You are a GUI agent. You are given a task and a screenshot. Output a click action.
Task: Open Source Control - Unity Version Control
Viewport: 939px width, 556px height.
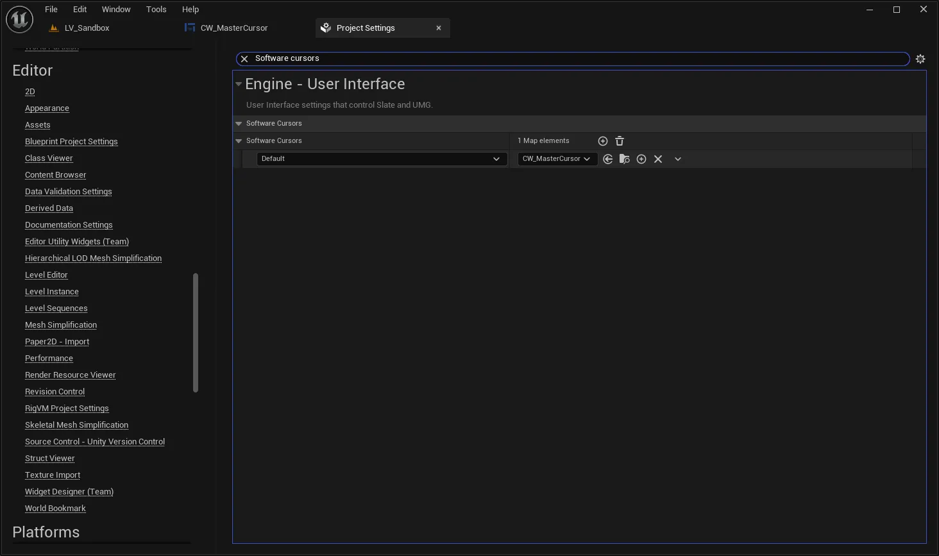[x=95, y=442]
